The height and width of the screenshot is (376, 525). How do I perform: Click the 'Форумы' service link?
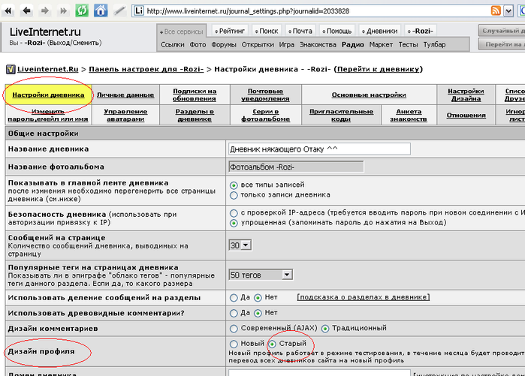click(x=224, y=44)
